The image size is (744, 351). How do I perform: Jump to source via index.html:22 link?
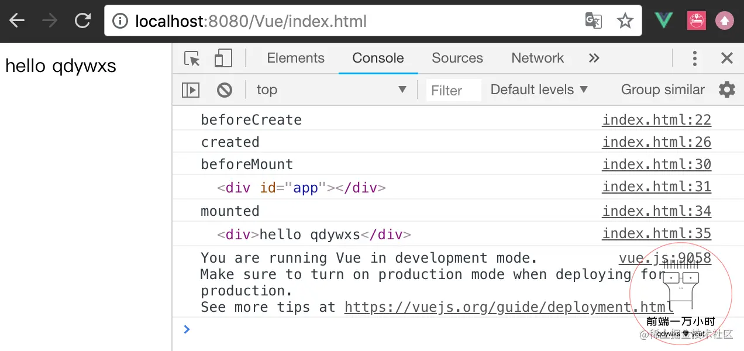[x=656, y=119]
